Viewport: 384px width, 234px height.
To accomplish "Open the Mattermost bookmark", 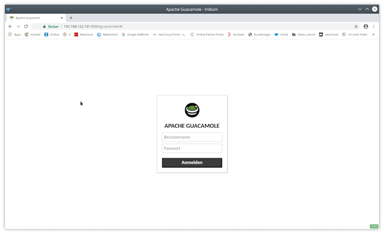I will point(107,34).
